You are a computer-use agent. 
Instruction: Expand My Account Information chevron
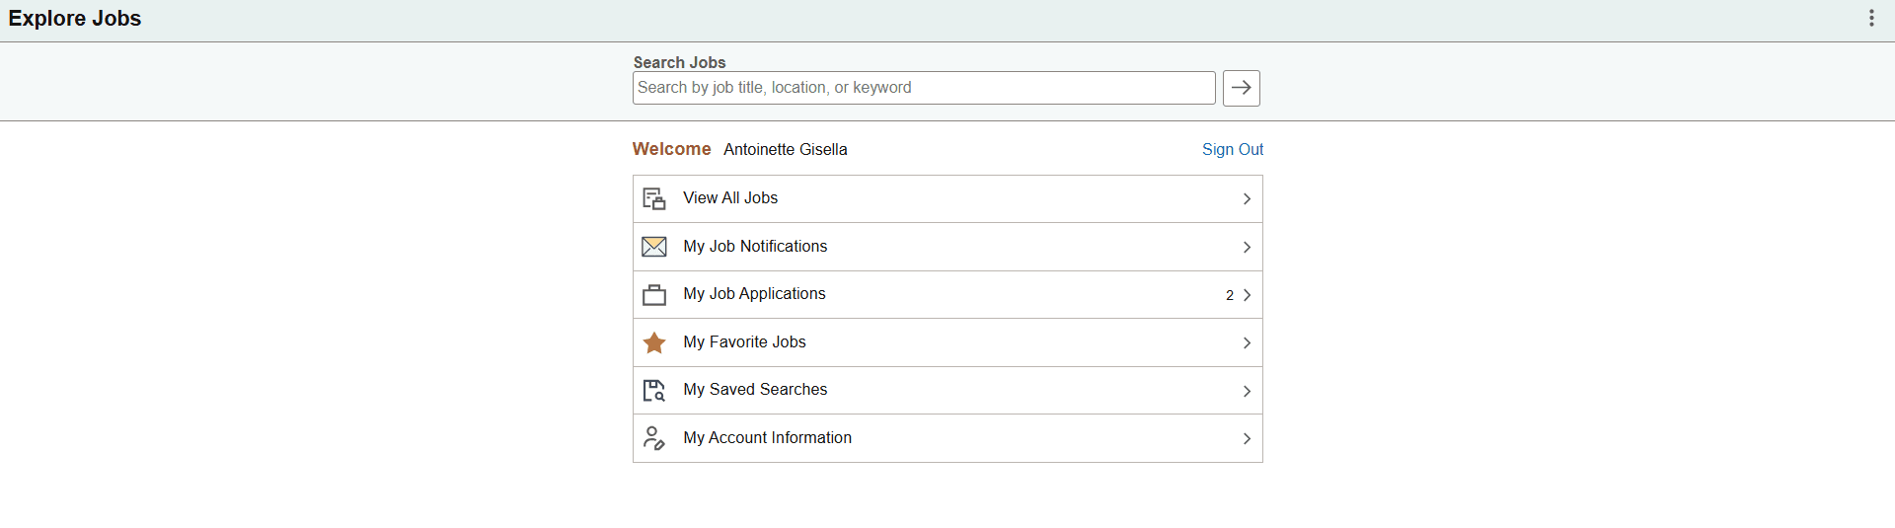(x=1247, y=439)
